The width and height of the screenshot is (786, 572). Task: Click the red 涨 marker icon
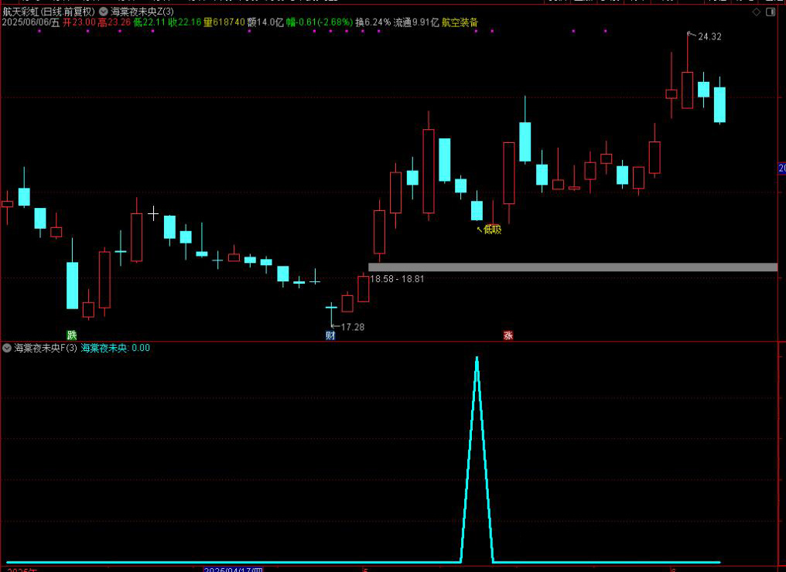point(508,335)
